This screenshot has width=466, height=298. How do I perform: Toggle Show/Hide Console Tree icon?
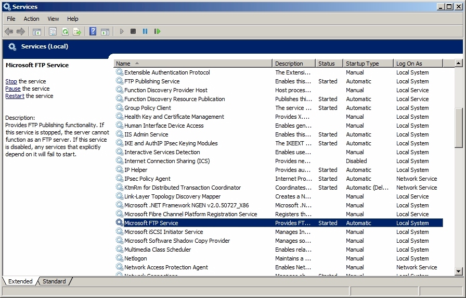tap(37, 31)
